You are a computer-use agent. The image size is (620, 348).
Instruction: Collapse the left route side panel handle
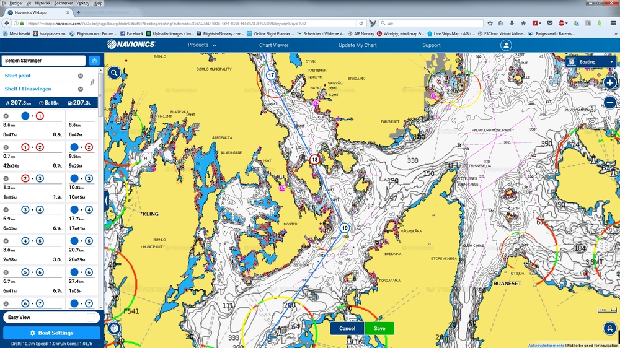coord(107,201)
